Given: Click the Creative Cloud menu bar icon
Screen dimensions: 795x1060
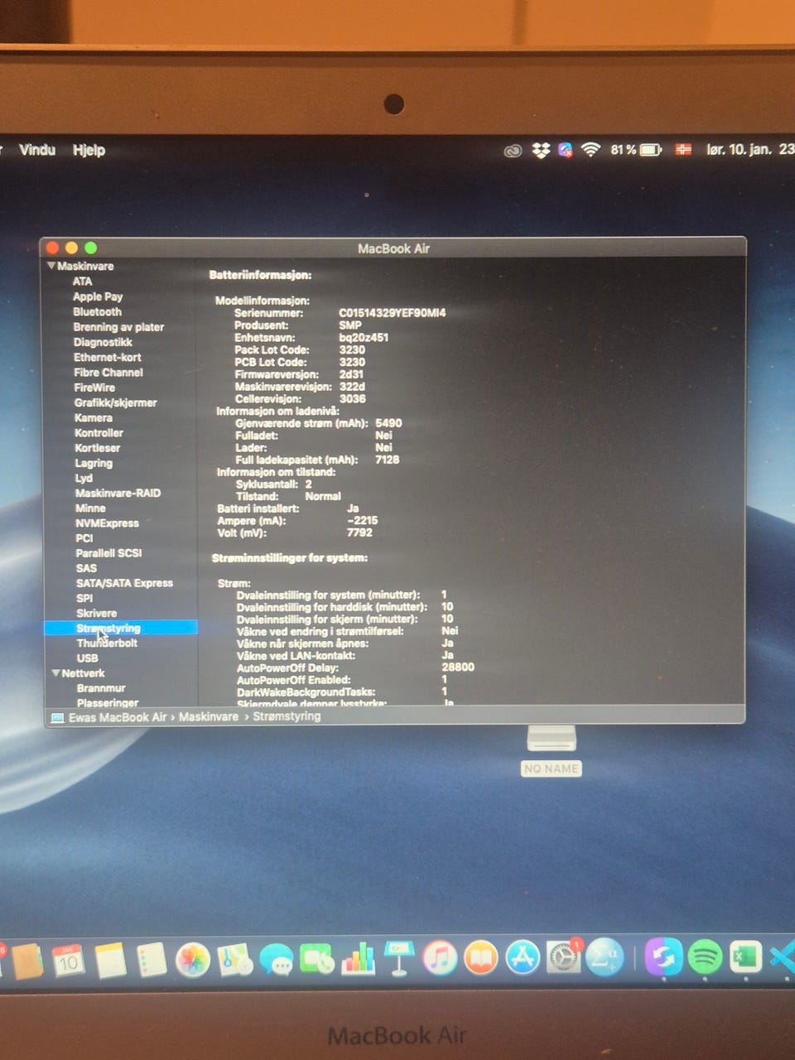Looking at the screenshot, I should (513, 151).
